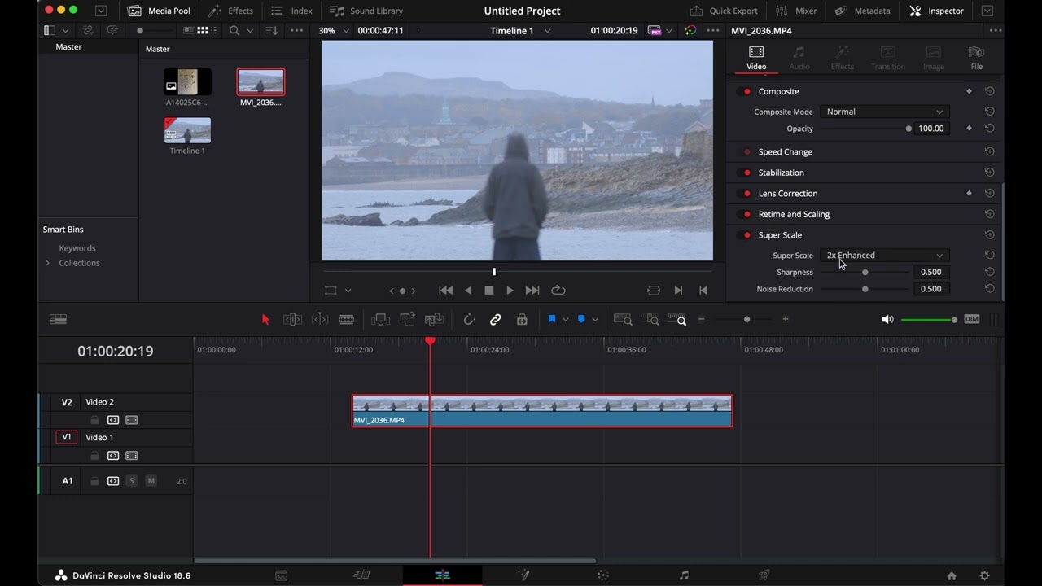This screenshot has height=586, width=1042.
Task: Open the Super Scale 2x Enhanced dropdown
Action: coord(884,256)
